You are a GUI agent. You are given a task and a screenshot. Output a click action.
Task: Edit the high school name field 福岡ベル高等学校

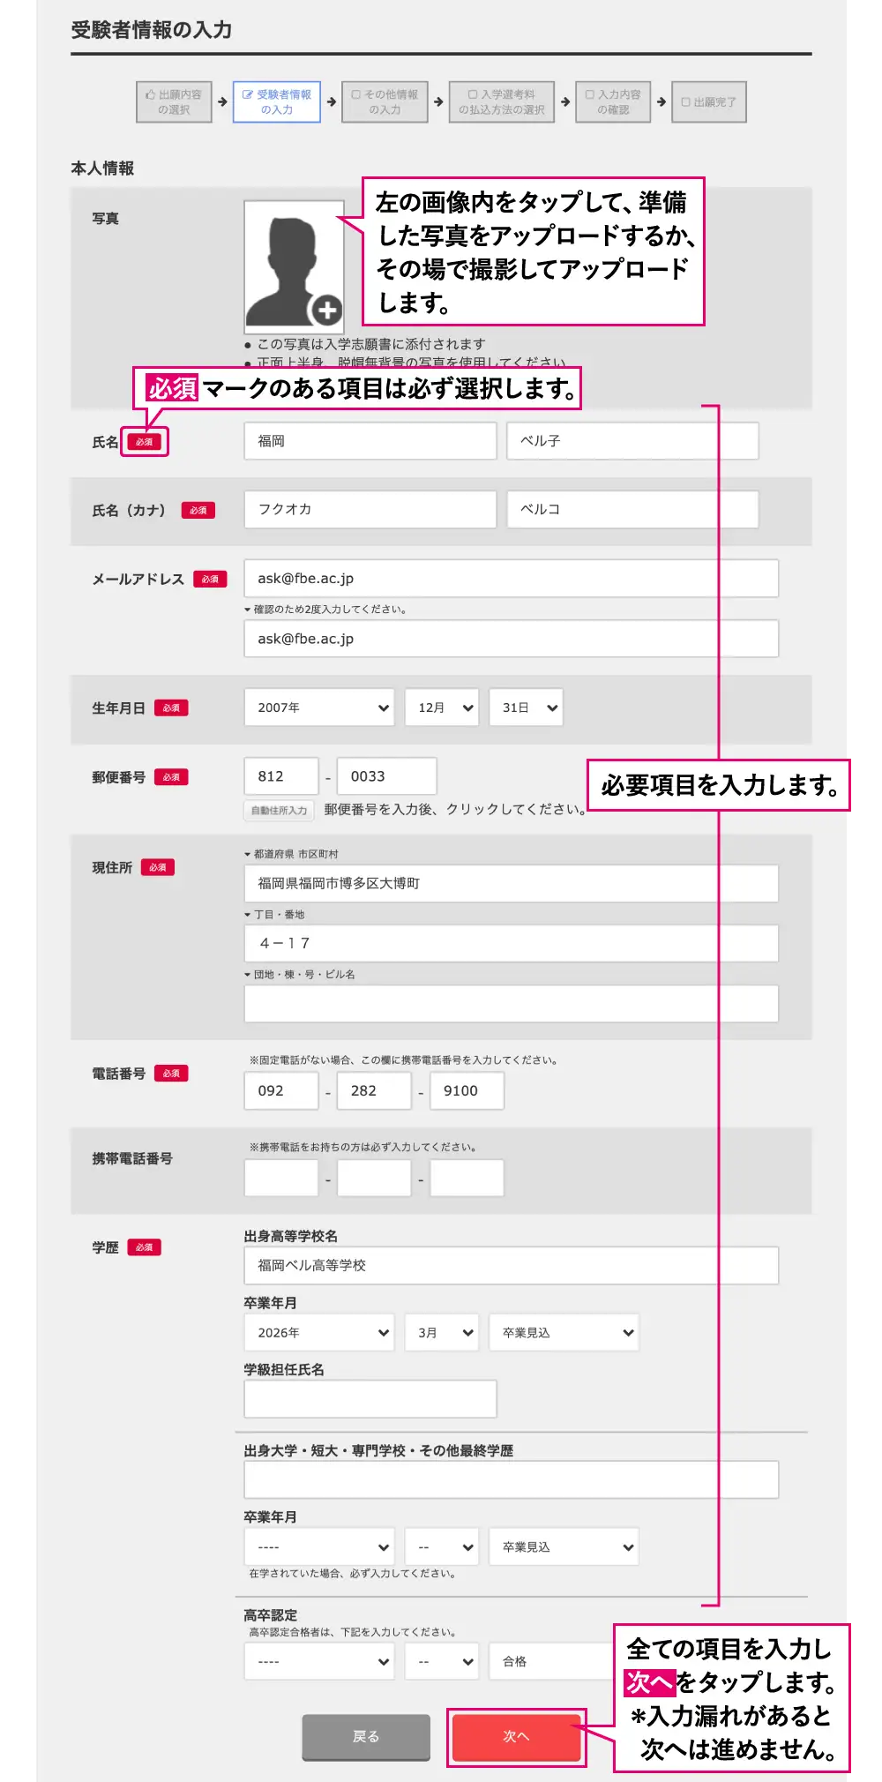point(512,1265)
